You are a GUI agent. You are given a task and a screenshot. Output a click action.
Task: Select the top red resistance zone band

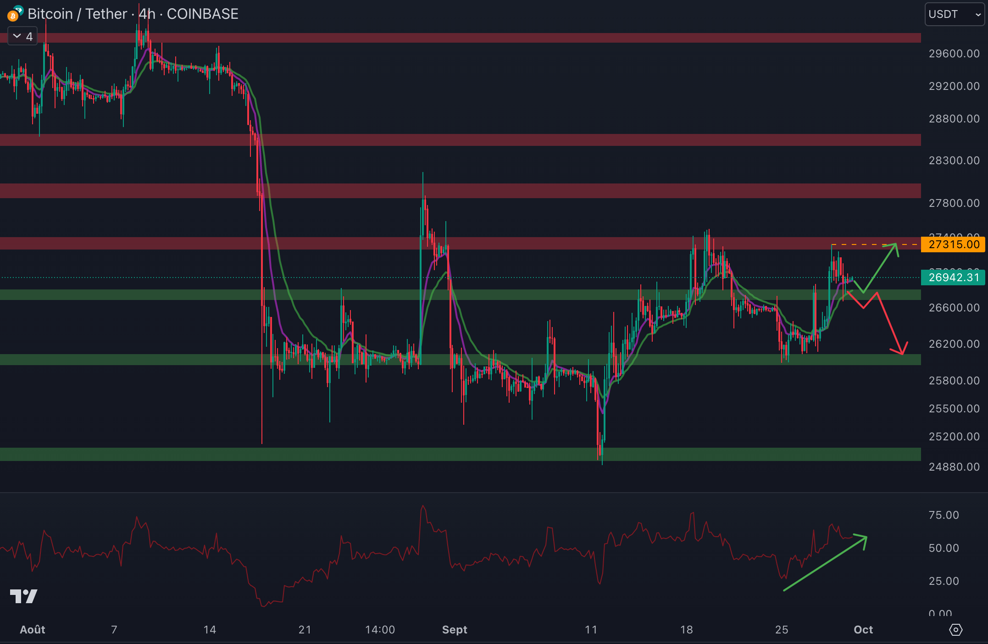click(x=459, y=38)
